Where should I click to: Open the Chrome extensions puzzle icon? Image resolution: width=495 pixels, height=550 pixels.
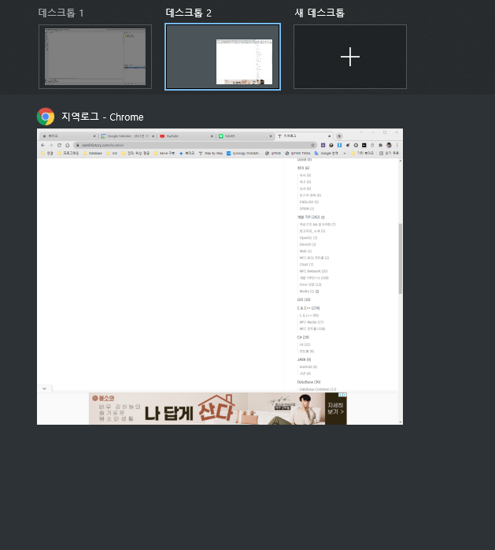click(x=380, y=145)
